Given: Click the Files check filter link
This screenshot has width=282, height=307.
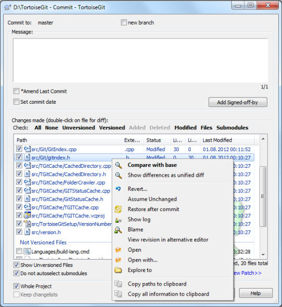Looking at the screenshot, I should coord(206,128).
